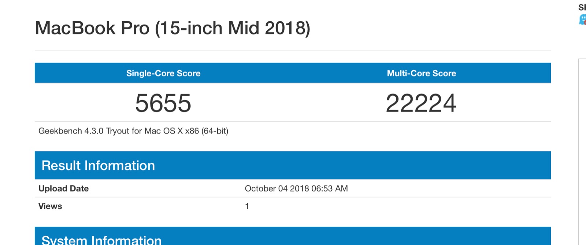Click the System Information section header
Viewport: 586px width, 245px height.
pos(101,240)
